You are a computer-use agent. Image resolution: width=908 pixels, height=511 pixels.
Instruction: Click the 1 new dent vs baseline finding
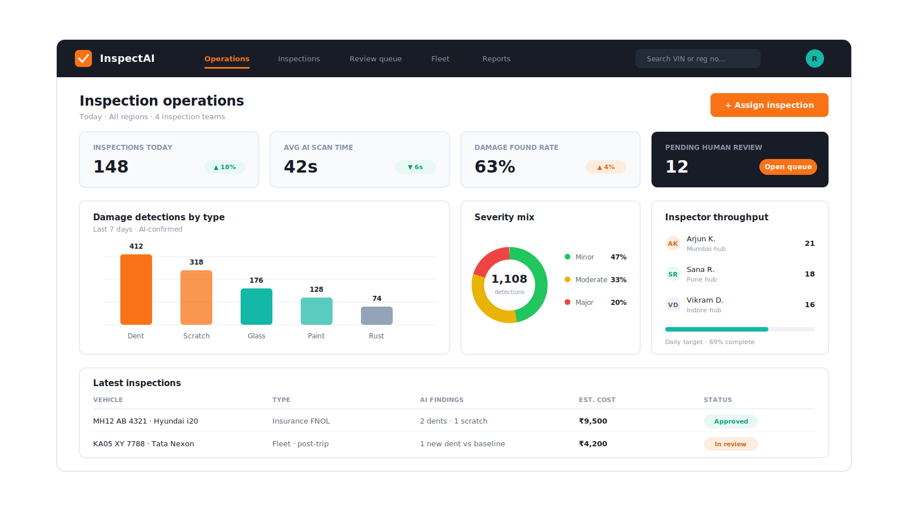coord(463,444)
